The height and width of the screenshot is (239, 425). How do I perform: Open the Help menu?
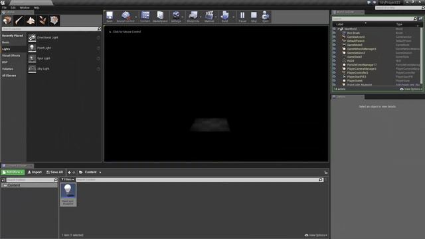tap(37, 8)
